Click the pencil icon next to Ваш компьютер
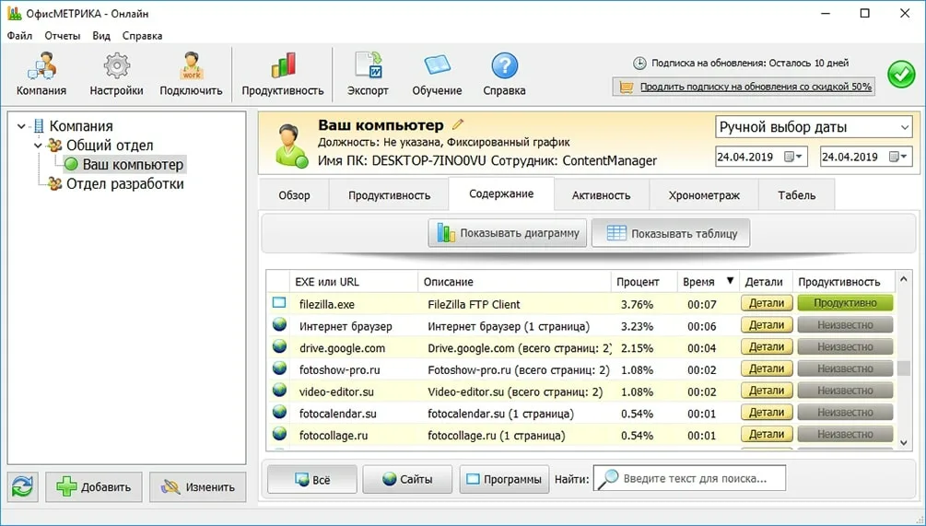Image resolution: width=926 pixels, height=526 pixels. pos(458,124)
